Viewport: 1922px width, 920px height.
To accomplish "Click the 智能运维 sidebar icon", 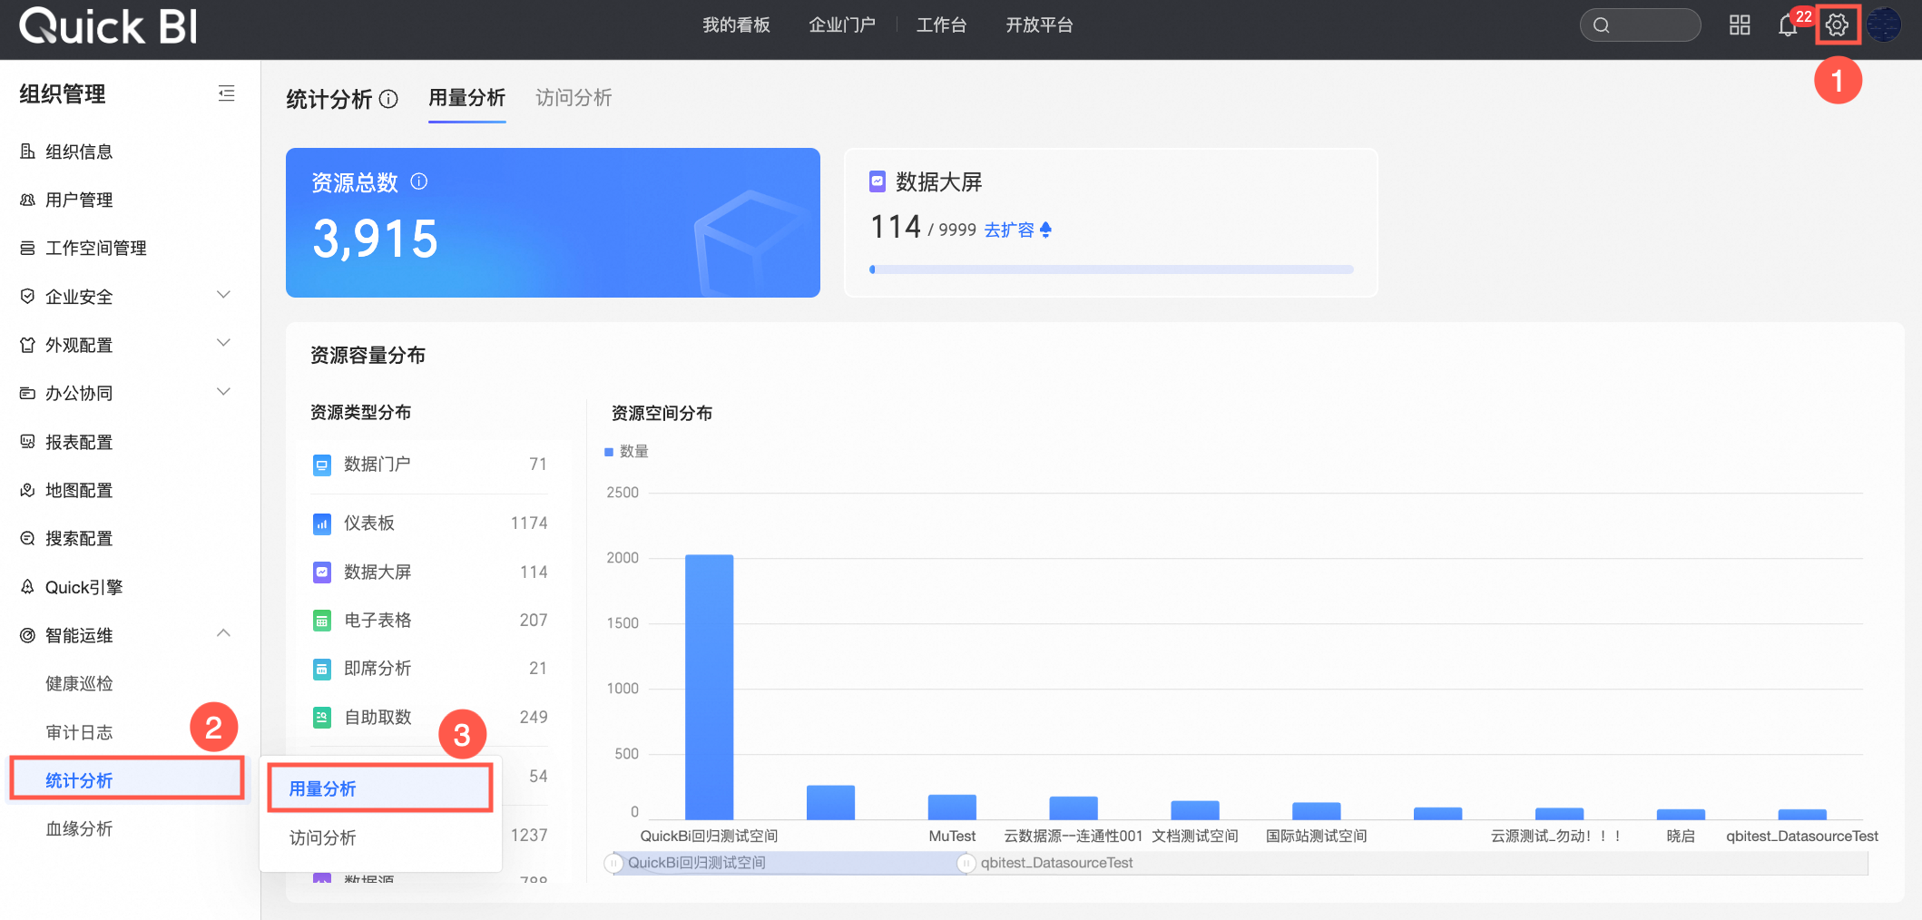I will (28, 635).
